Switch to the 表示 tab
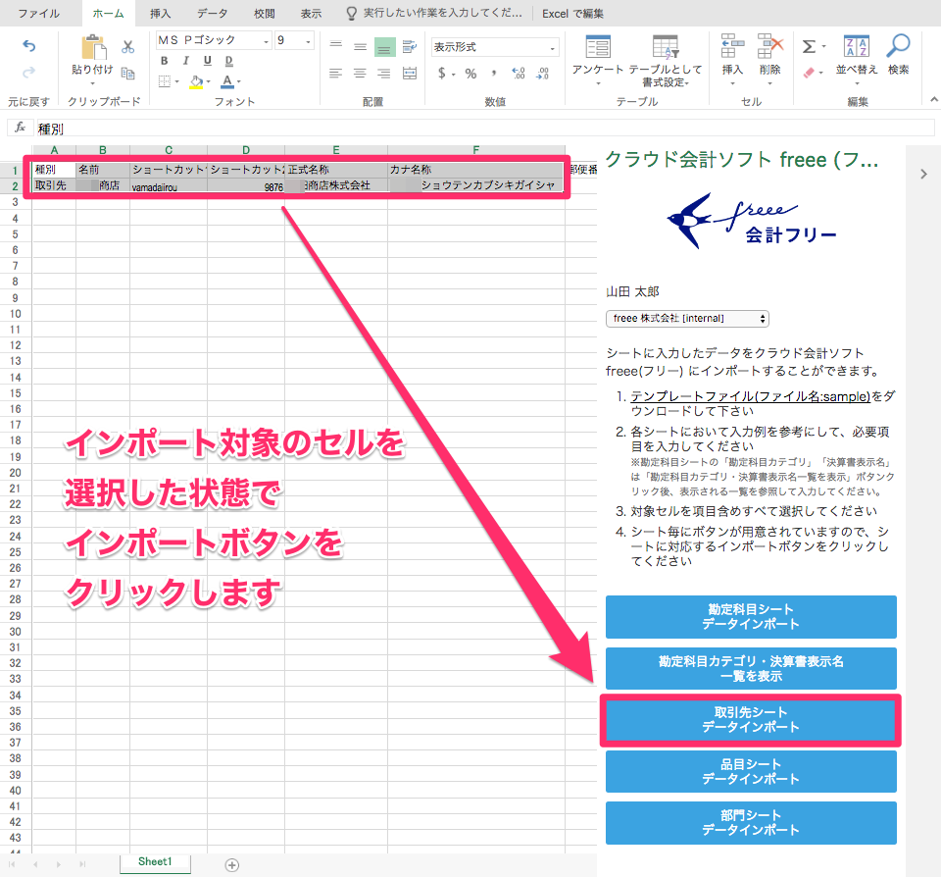Screen dimensions: 941x877 coord(311,13)
